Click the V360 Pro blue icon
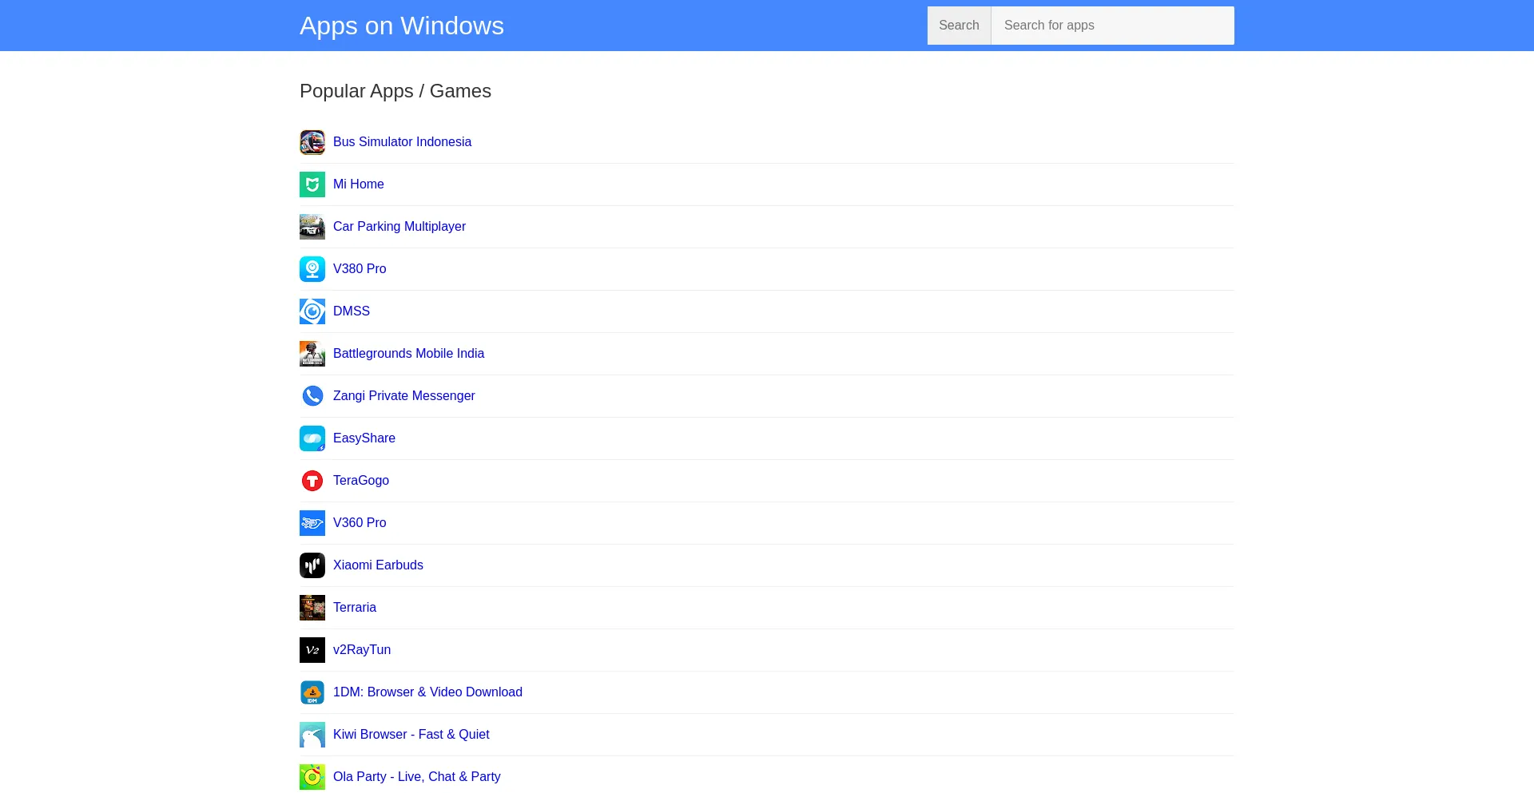The width and height of the screenshot is (1534, 793). (312, 523)
